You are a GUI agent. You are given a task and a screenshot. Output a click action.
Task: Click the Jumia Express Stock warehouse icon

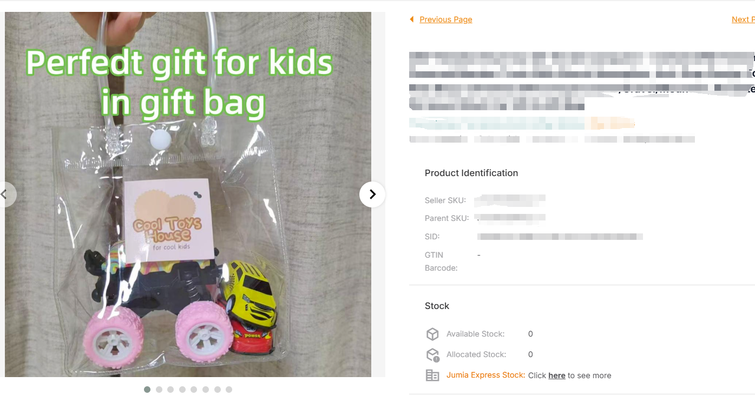(432, 375)
